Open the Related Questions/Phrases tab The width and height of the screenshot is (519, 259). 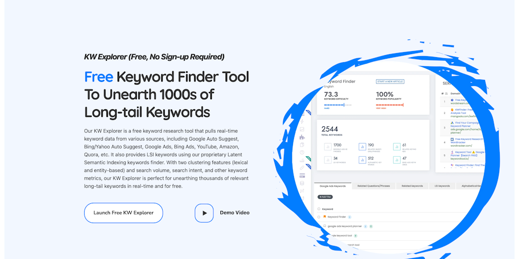coord(374,186)
